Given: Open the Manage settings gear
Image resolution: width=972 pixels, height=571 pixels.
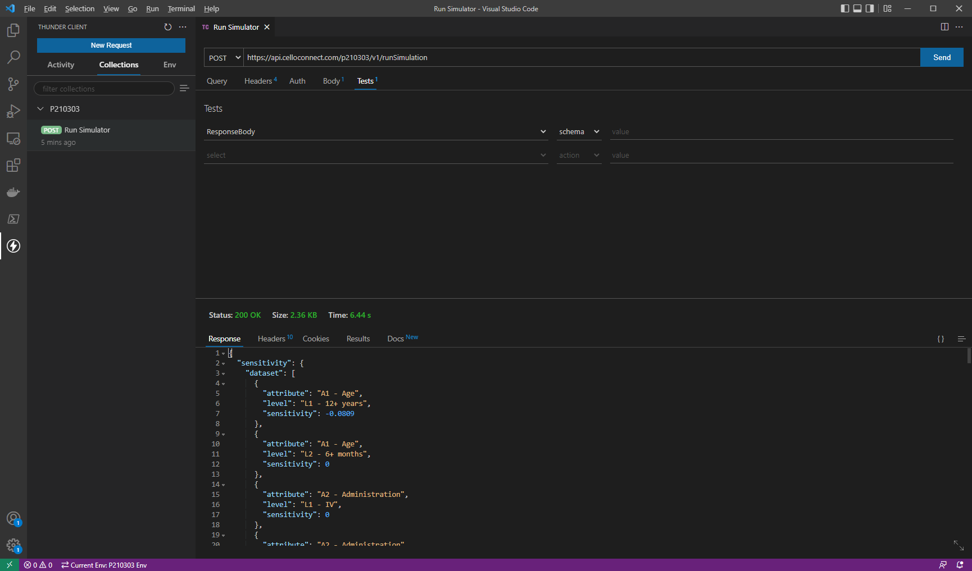Looking at the screenshot, I should [13, 545].
